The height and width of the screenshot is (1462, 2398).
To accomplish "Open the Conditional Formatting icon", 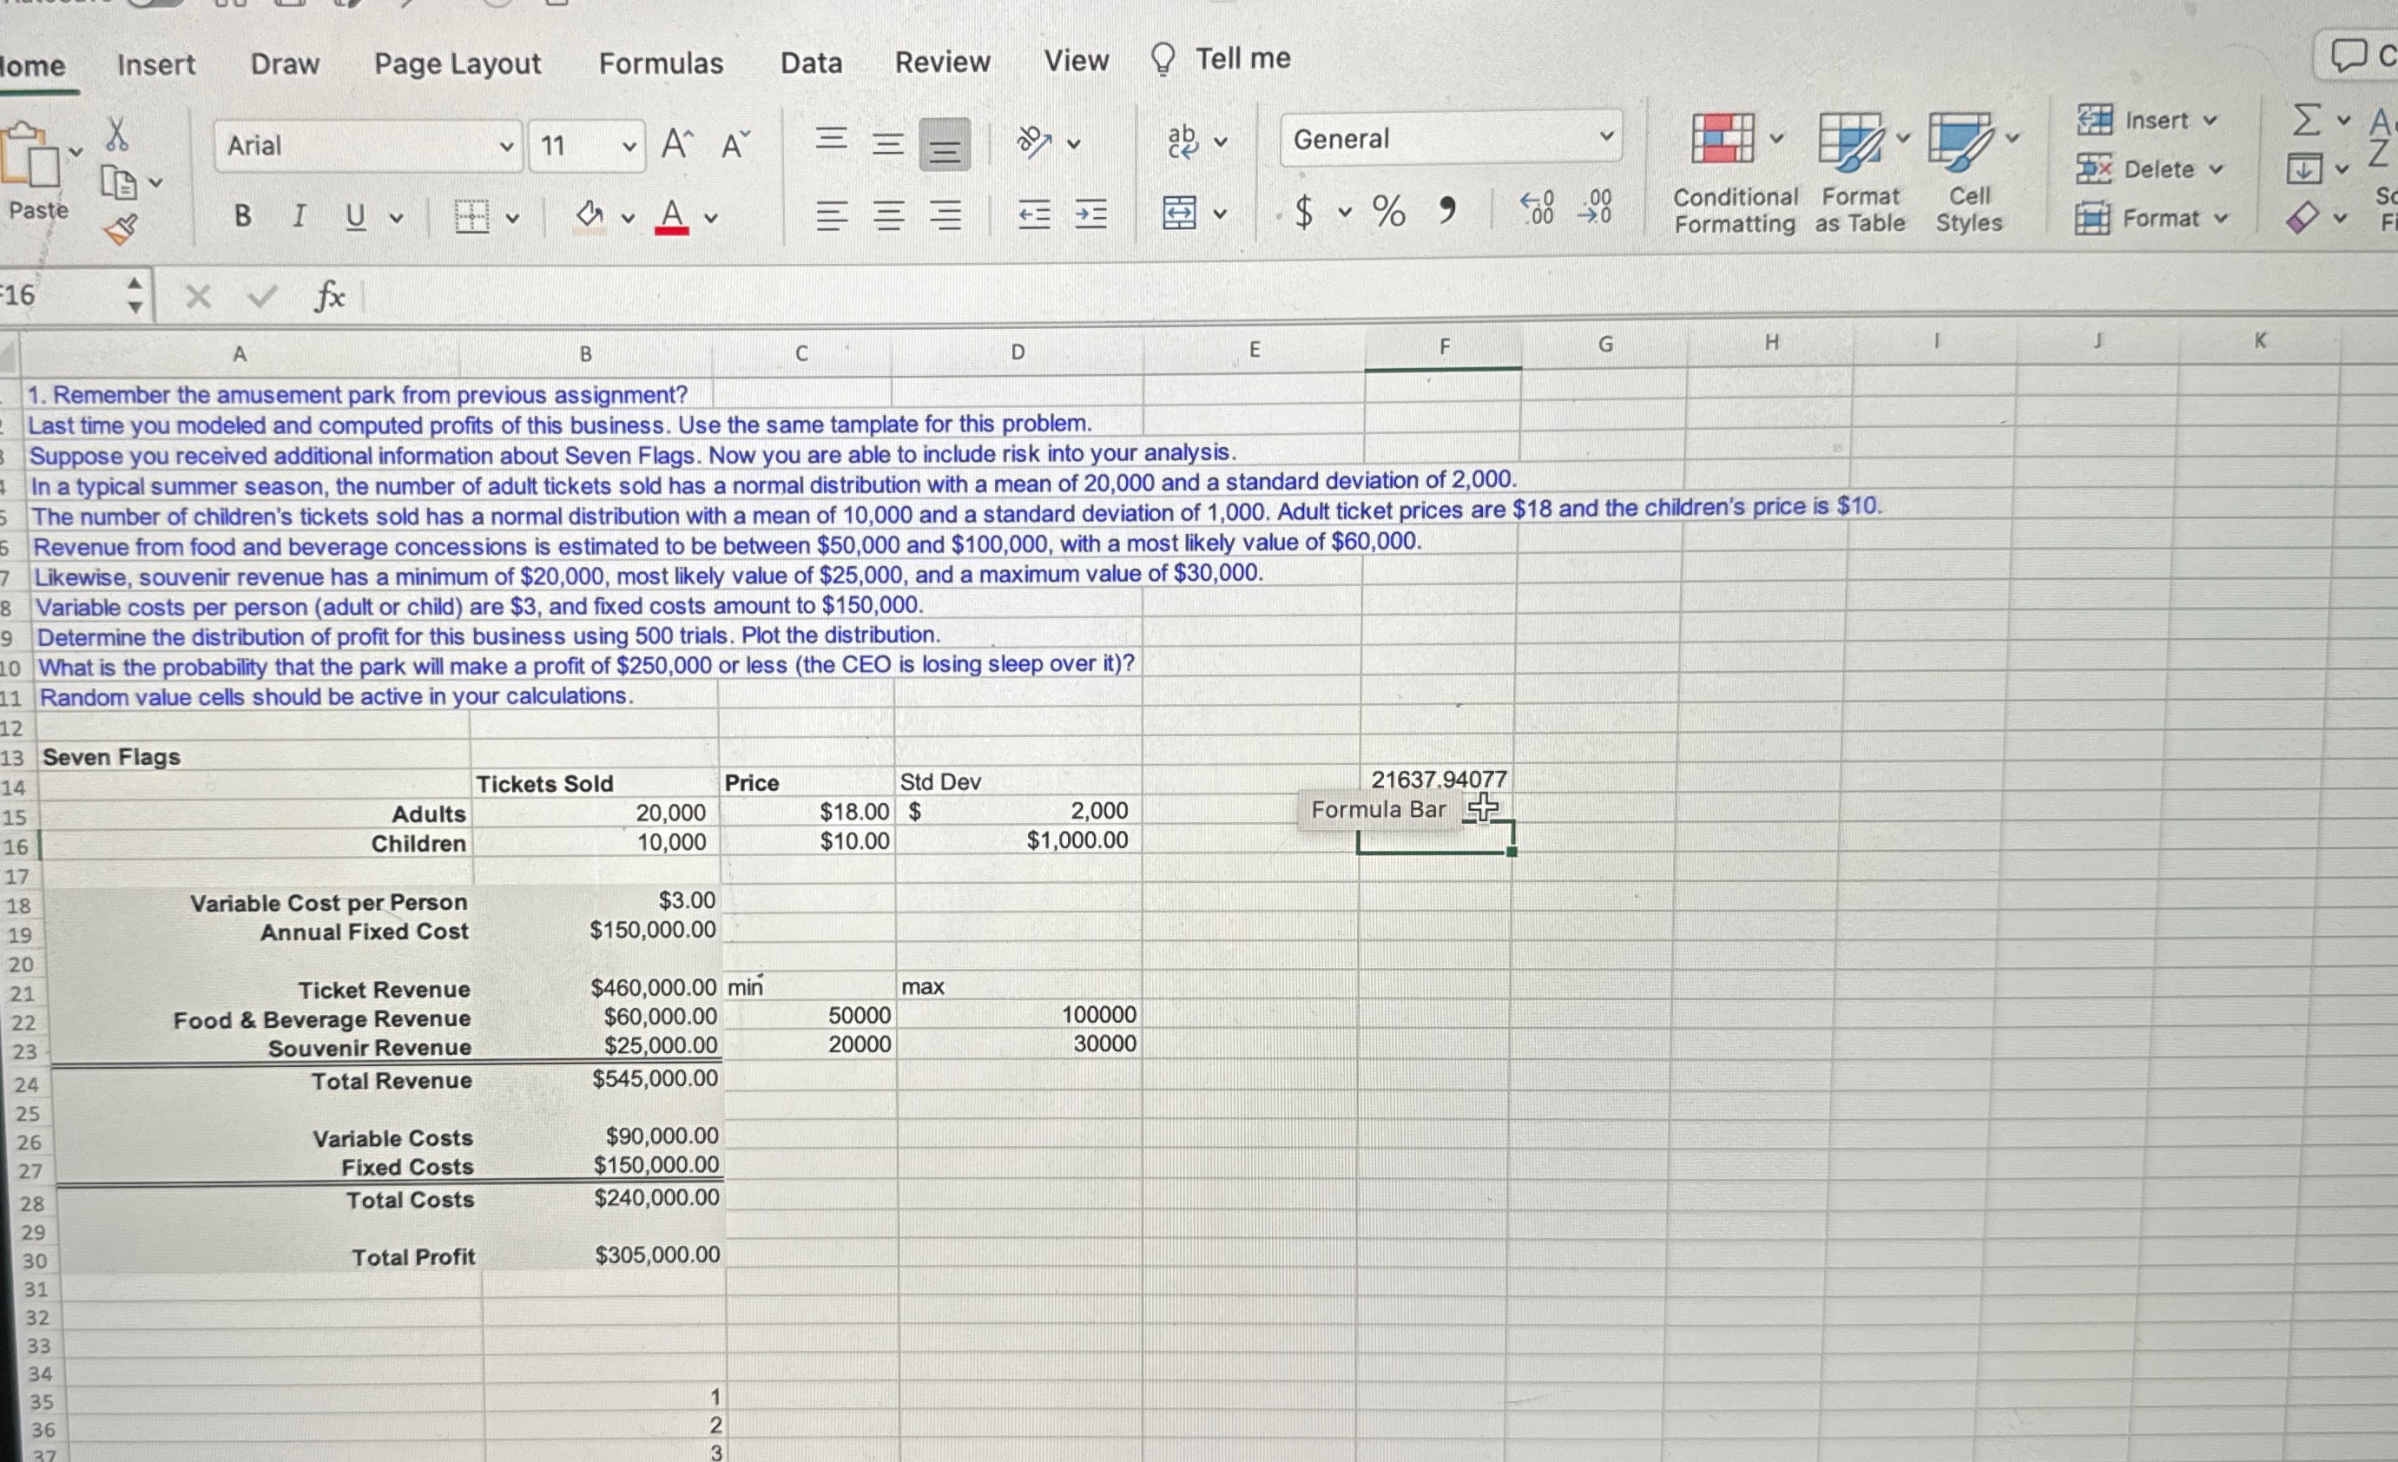I will tap(1724, 139).
